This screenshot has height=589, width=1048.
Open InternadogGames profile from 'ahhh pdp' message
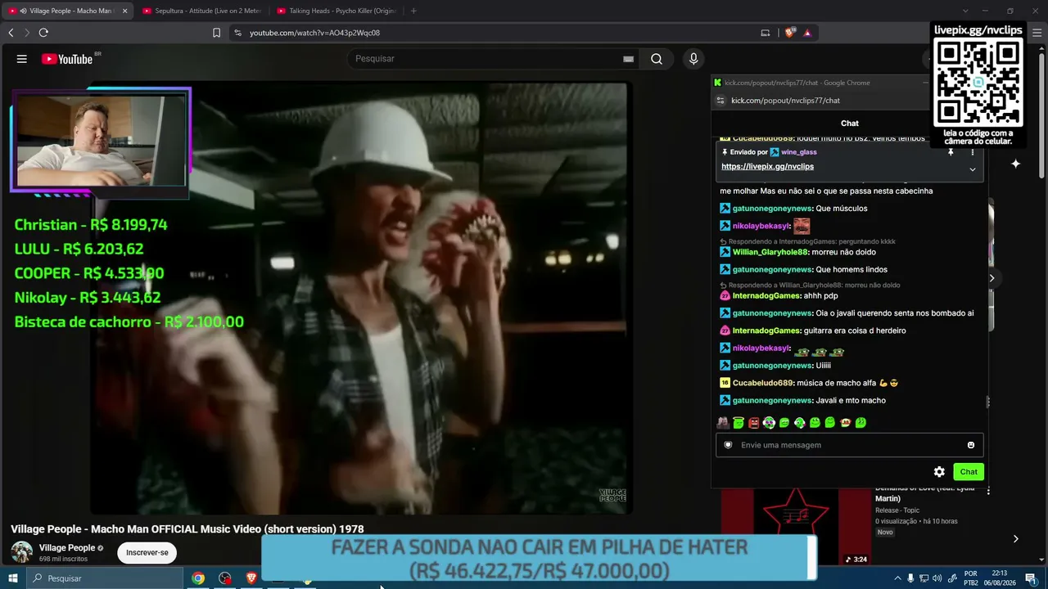coord(766,296)
